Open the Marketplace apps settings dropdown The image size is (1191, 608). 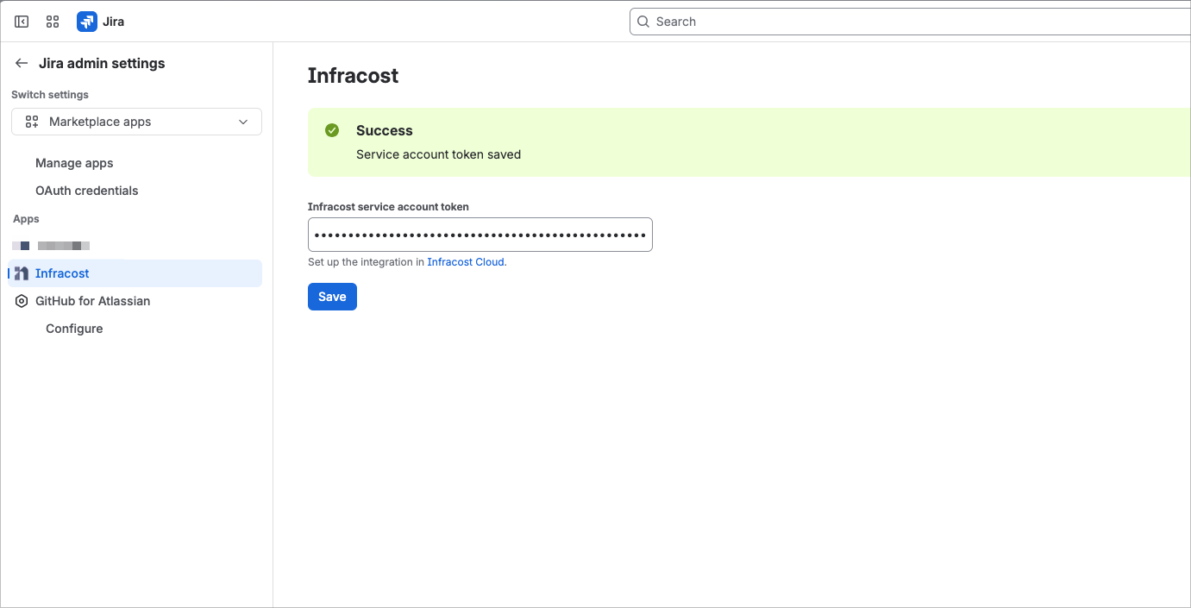click(136, 122)
